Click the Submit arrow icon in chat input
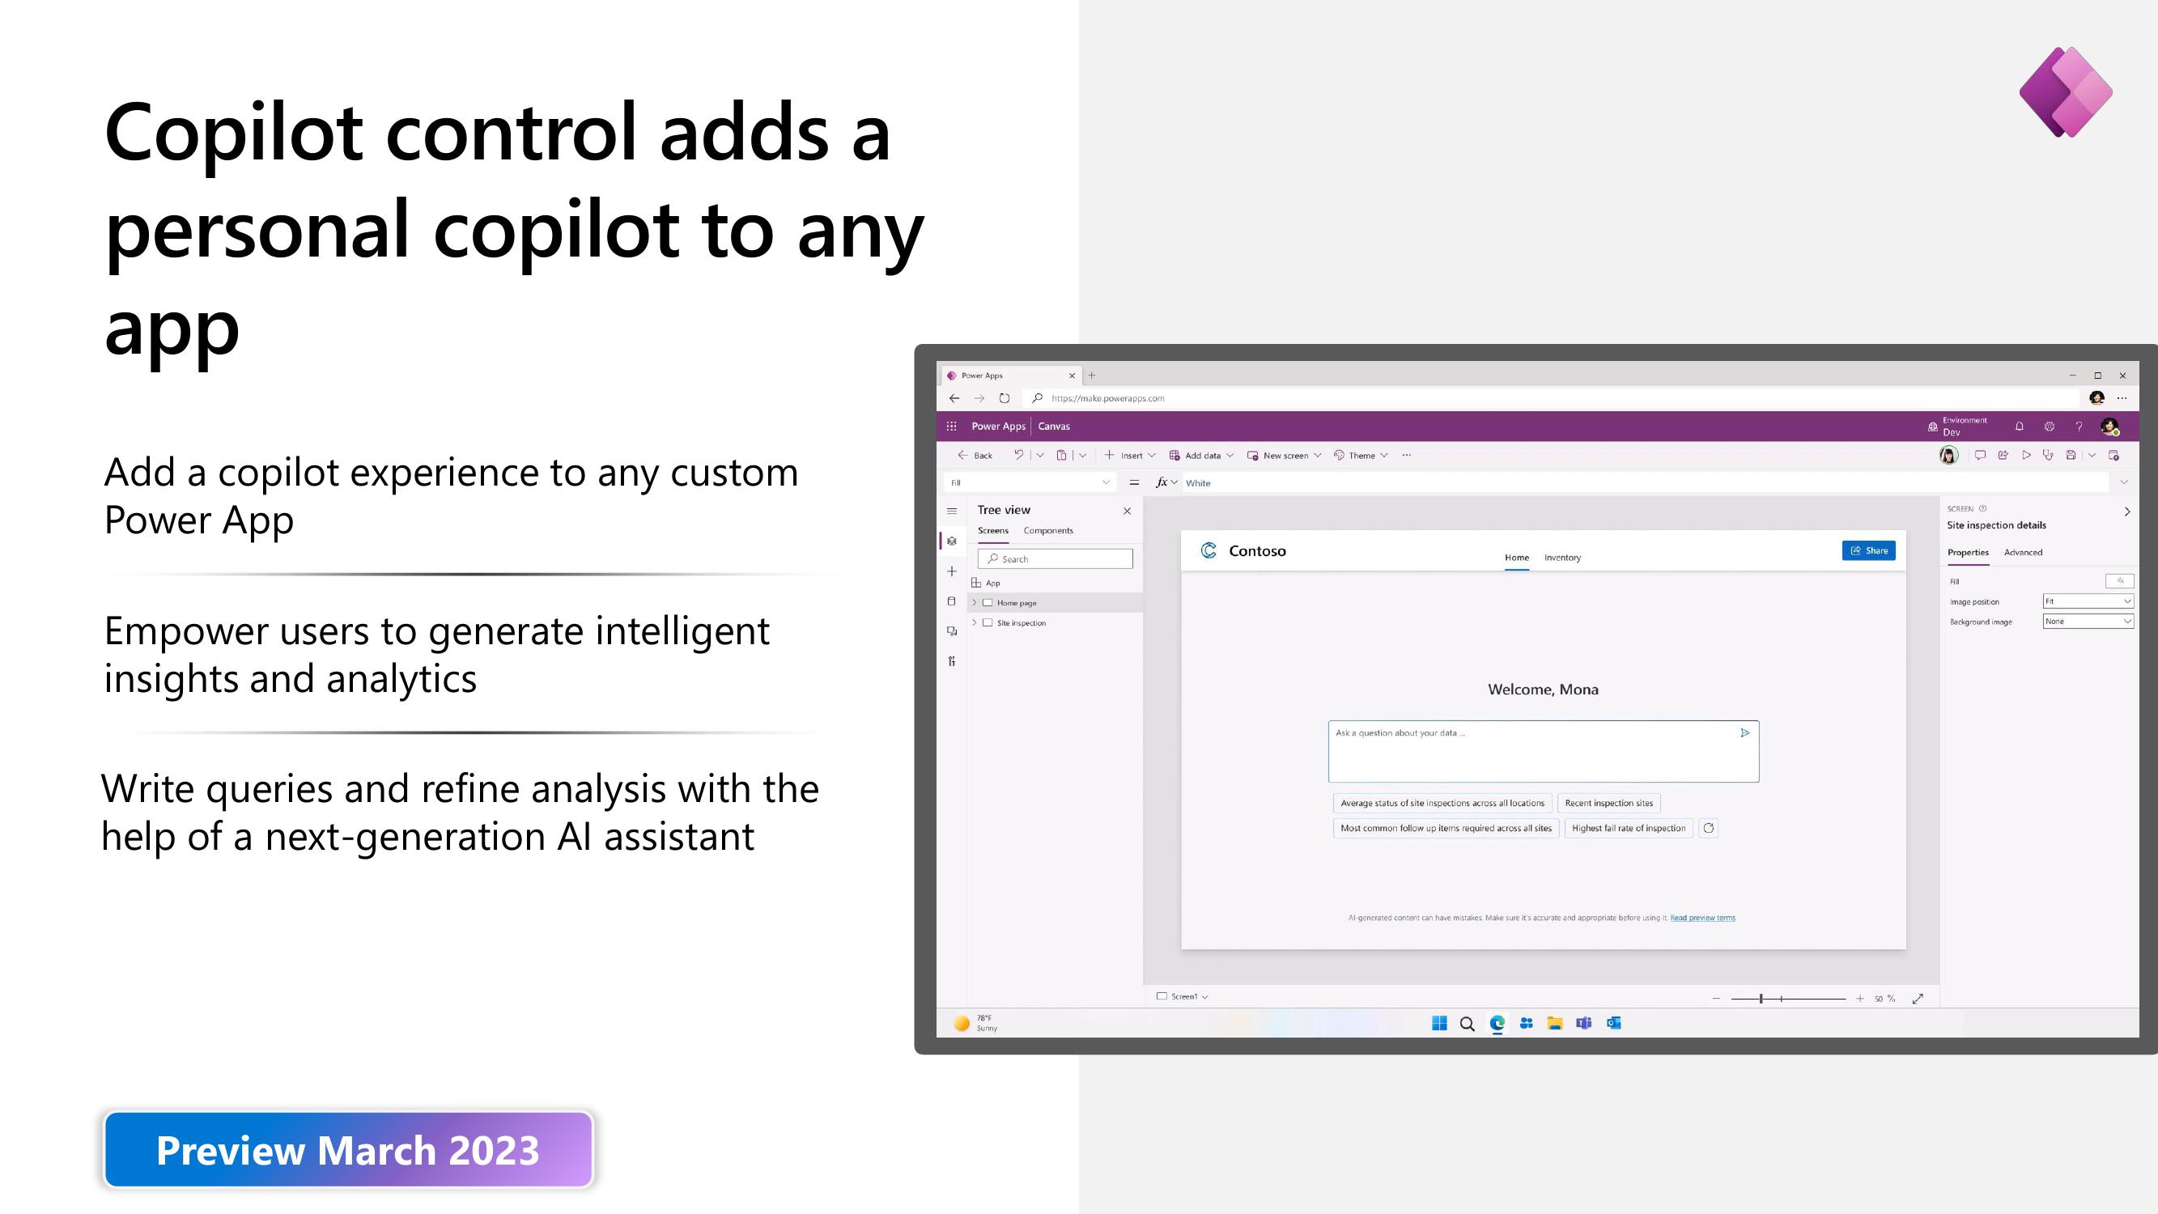The height and width of the screenshot is (1214, 2158). pos(1744,732)
